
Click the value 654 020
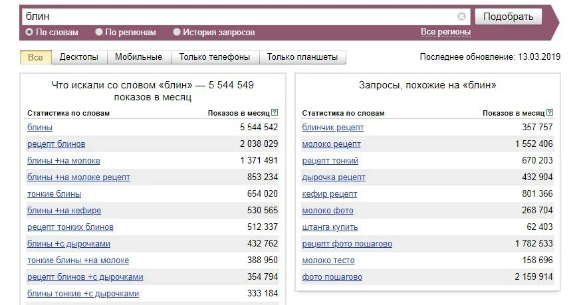[263, 193]
